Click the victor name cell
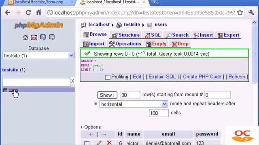The image size is (259, 145). coord(133,143)
